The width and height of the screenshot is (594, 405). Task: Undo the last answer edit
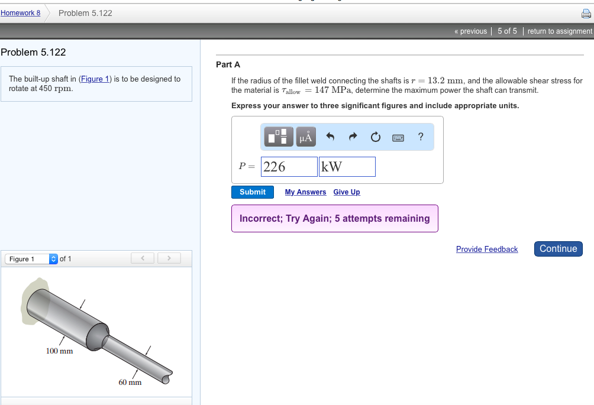[331, 137]
